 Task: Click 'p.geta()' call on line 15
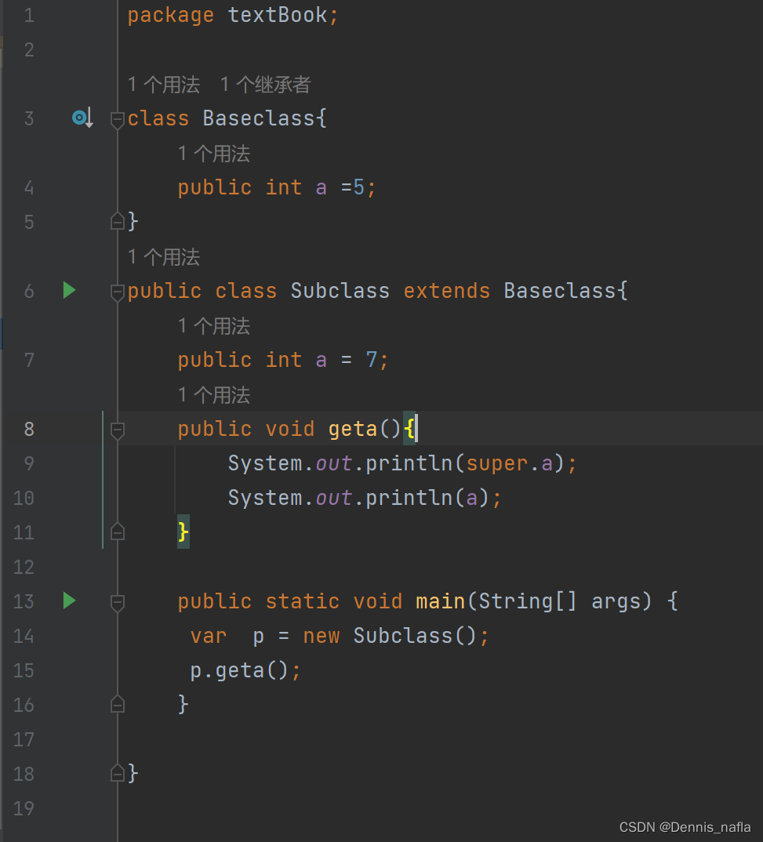(x=239, y=670)
